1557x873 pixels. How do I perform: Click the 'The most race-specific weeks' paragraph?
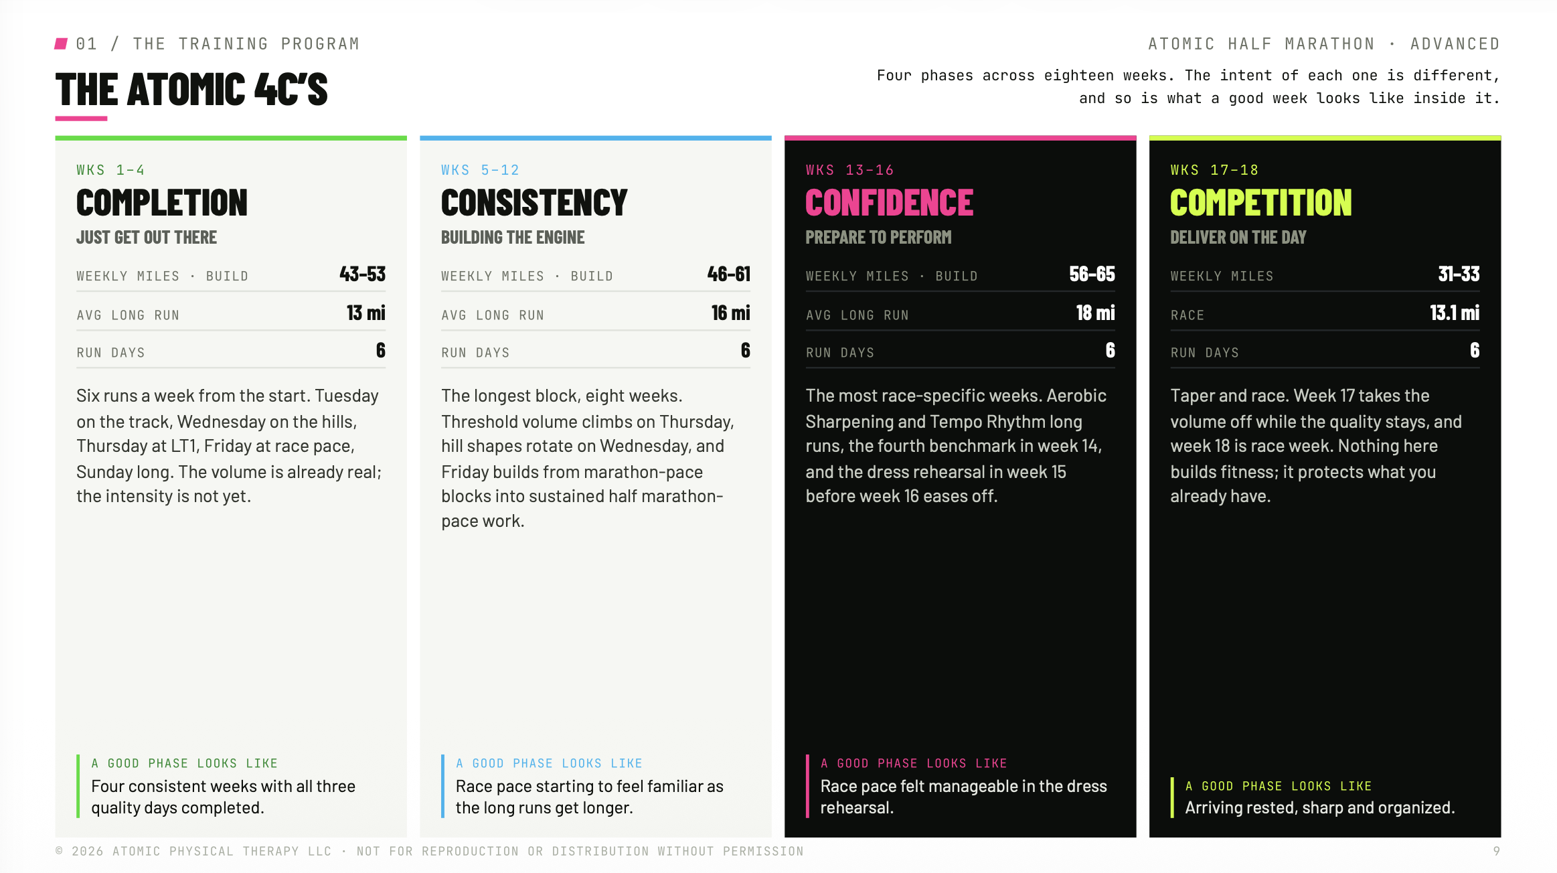point(956,446)
